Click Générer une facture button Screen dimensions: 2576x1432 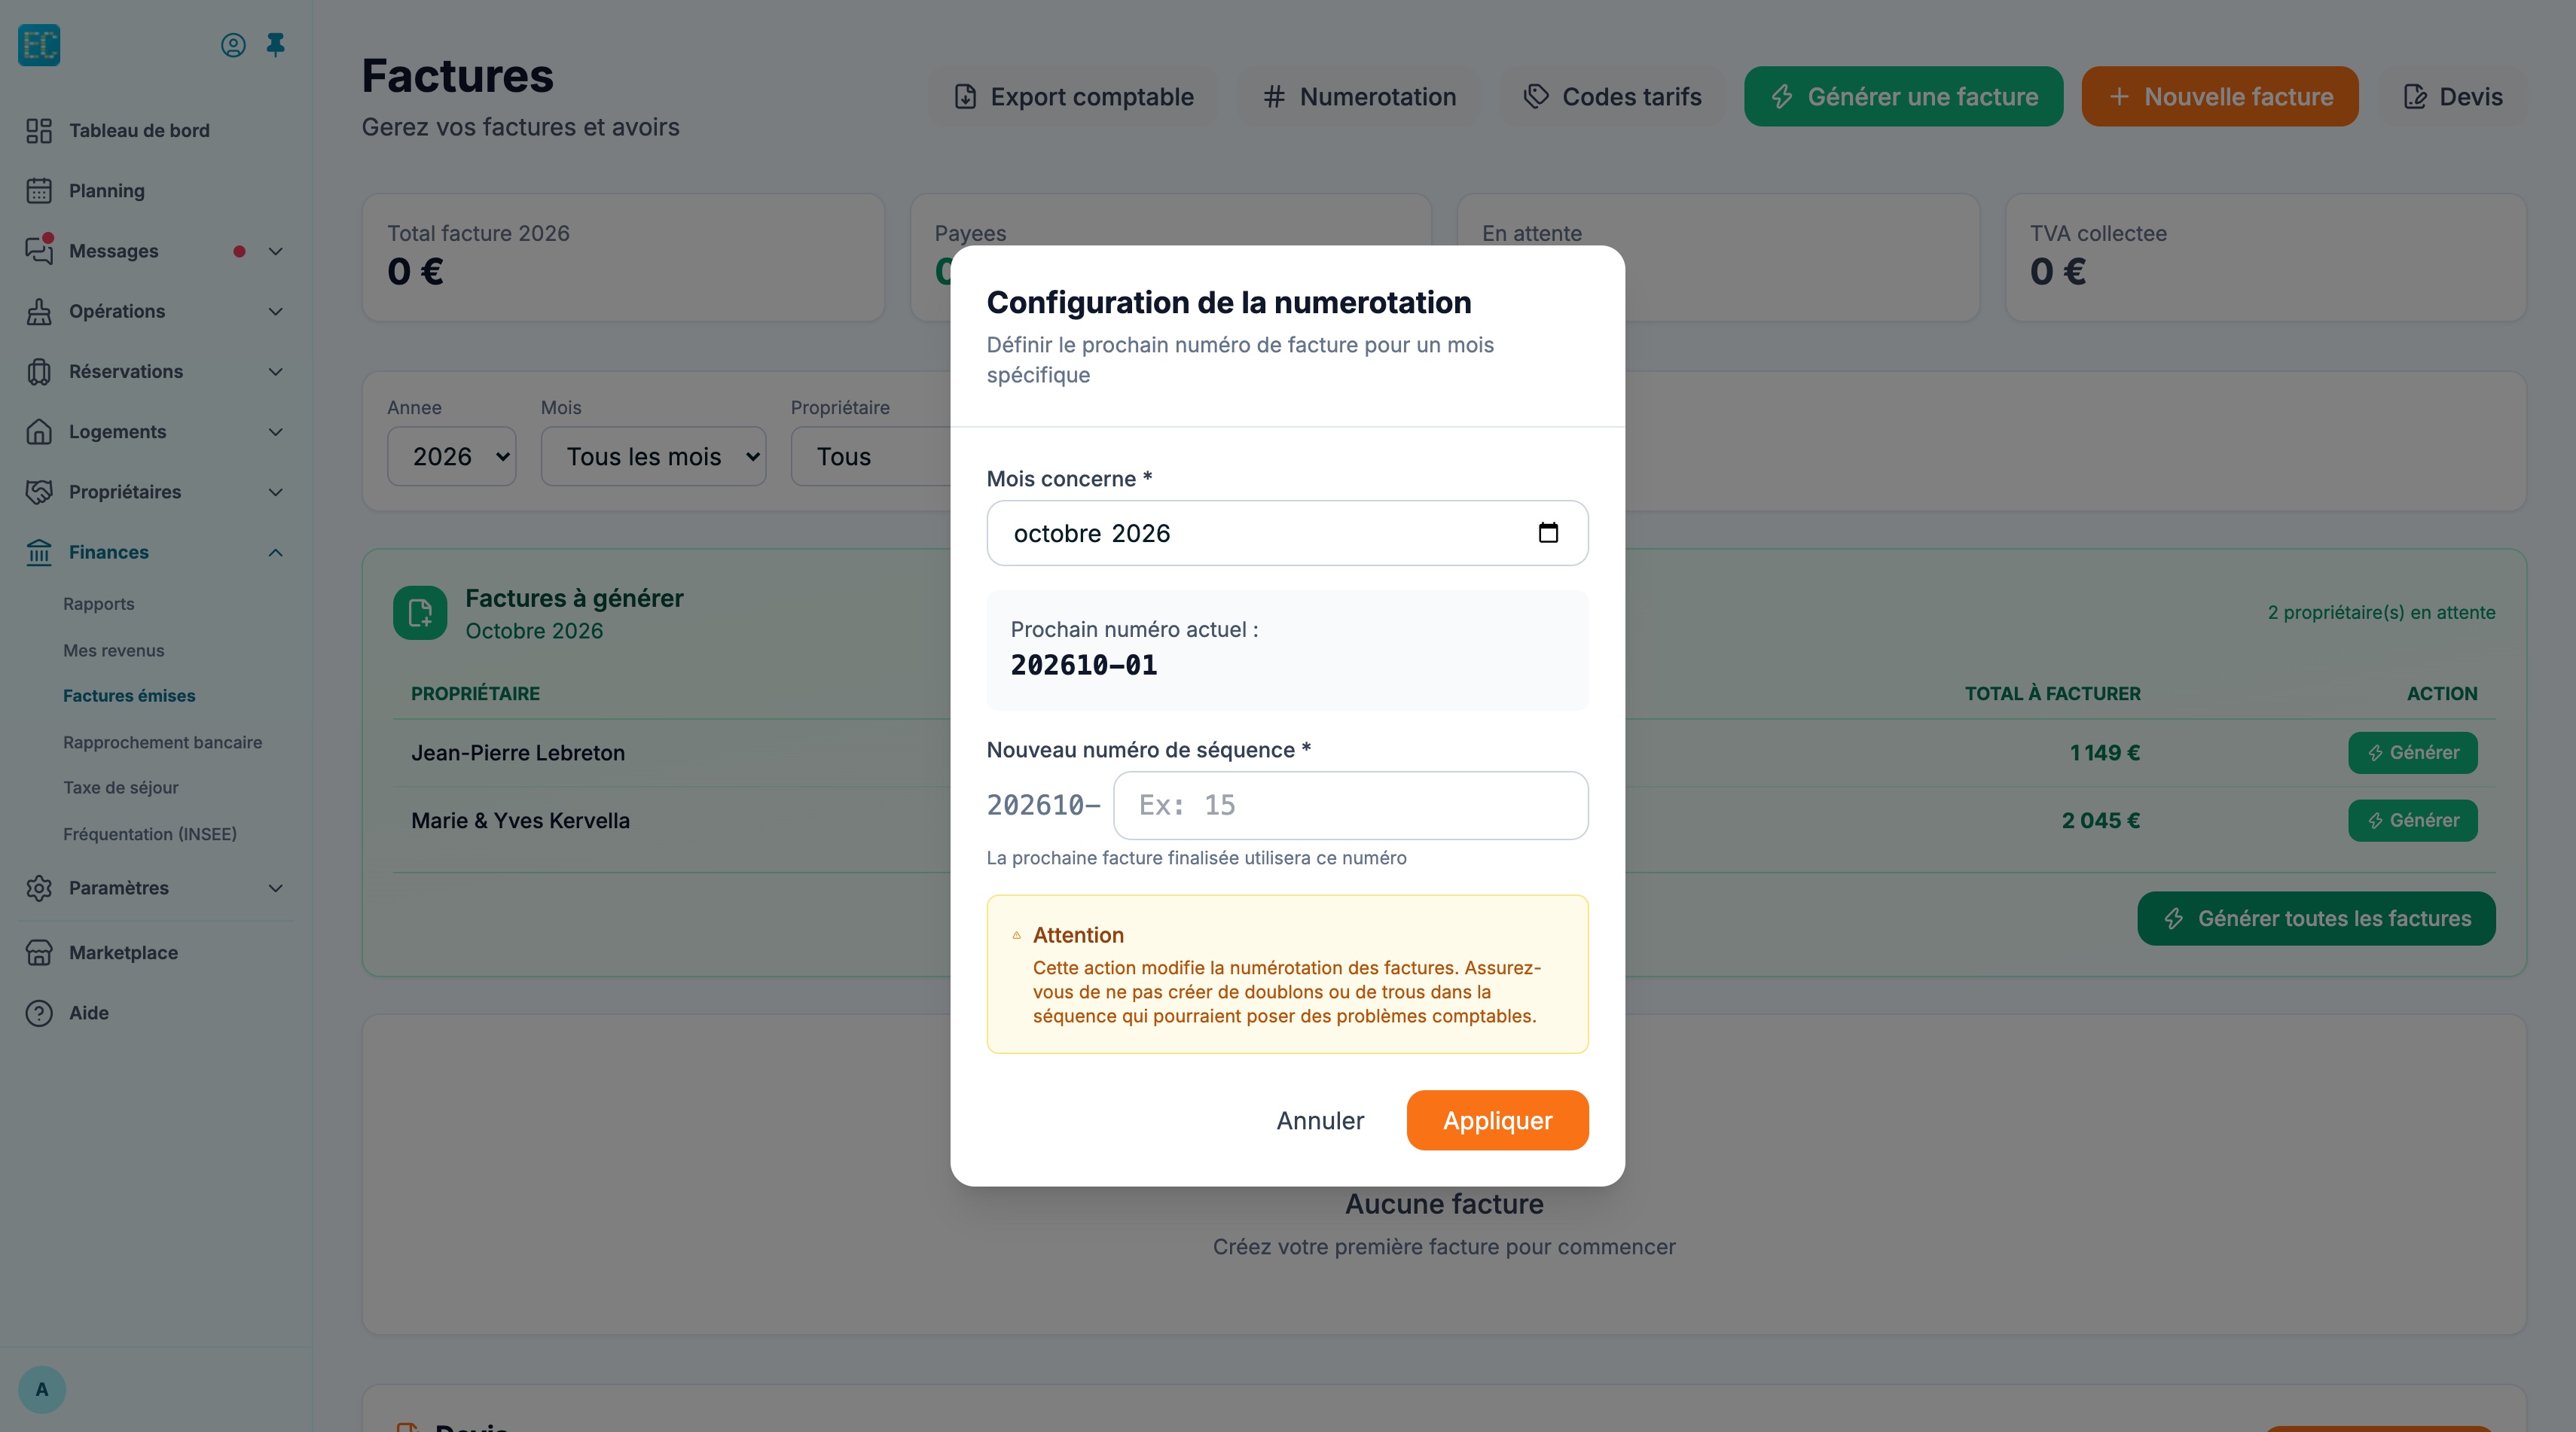(x=1904, y=97)
